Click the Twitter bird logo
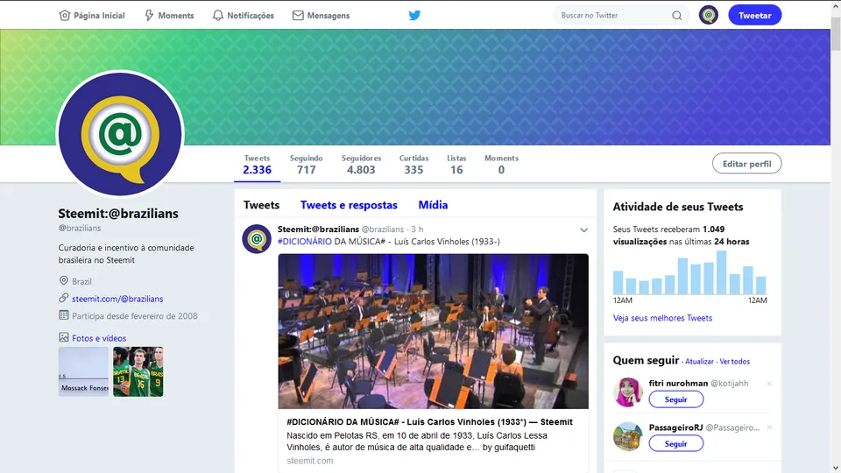 (x=414, y=15)
